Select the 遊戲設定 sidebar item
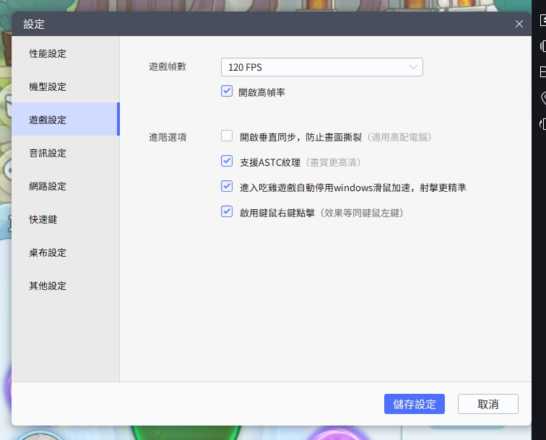 [66, 120]
